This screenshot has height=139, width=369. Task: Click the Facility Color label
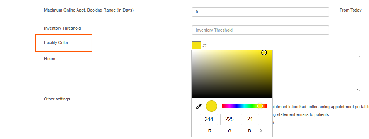pos(56,42)
